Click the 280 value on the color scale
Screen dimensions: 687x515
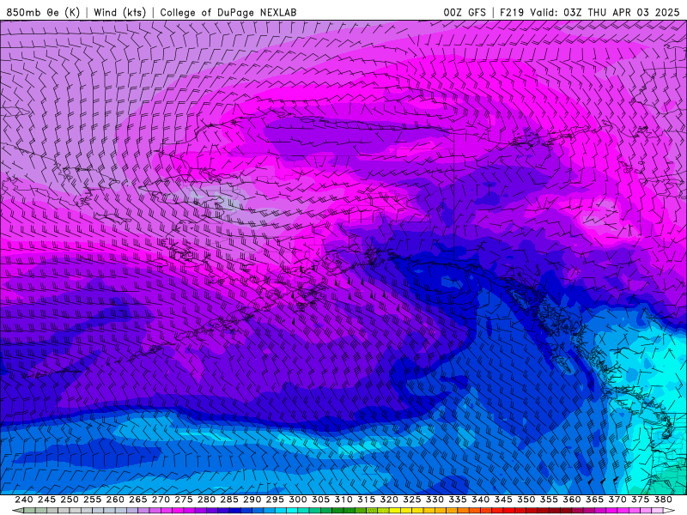click(206, 500)
